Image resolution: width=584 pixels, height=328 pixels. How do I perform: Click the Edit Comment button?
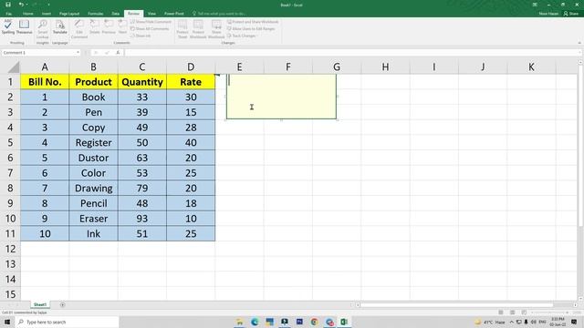click(x=79, y=29)
